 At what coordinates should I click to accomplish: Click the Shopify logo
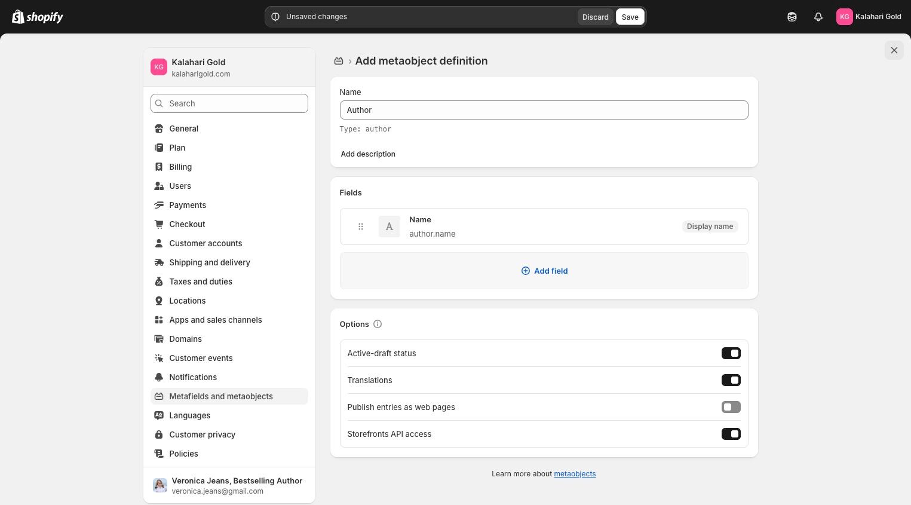click(x=38, y=17)
